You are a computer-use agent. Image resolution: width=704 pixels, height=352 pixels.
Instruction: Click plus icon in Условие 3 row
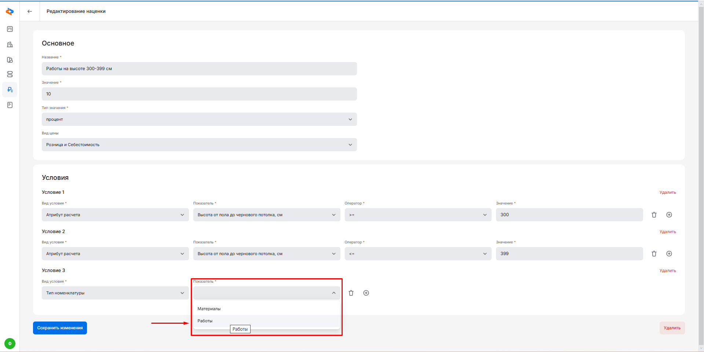[x=366, y=293]
